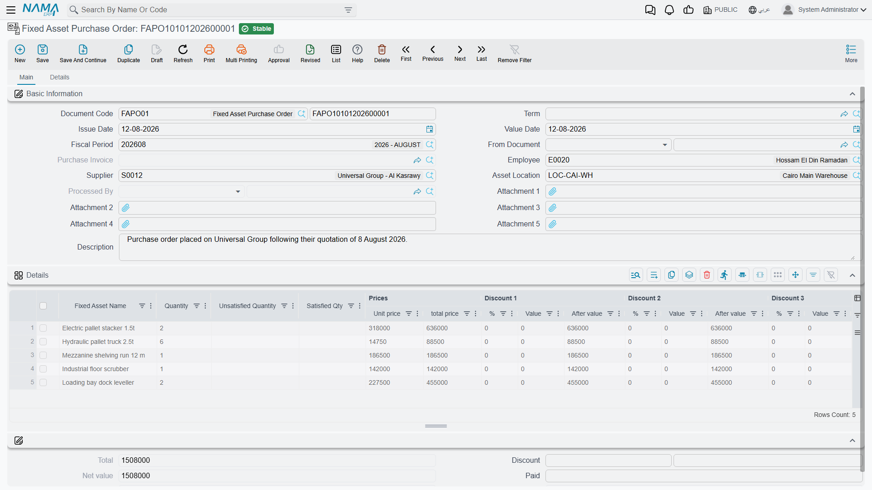
Task: Duplicate this purchase order
Action: click(129, 54)
